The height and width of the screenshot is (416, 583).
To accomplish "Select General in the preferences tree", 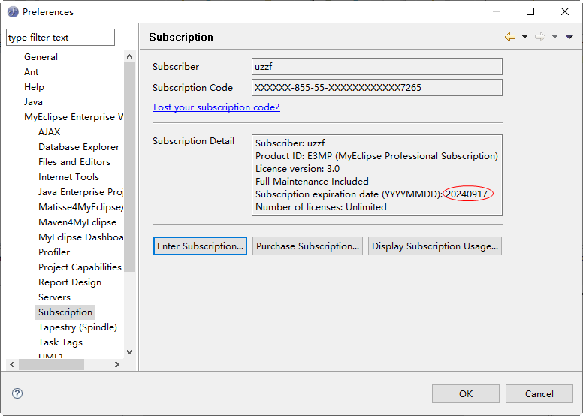I will 41,57.
